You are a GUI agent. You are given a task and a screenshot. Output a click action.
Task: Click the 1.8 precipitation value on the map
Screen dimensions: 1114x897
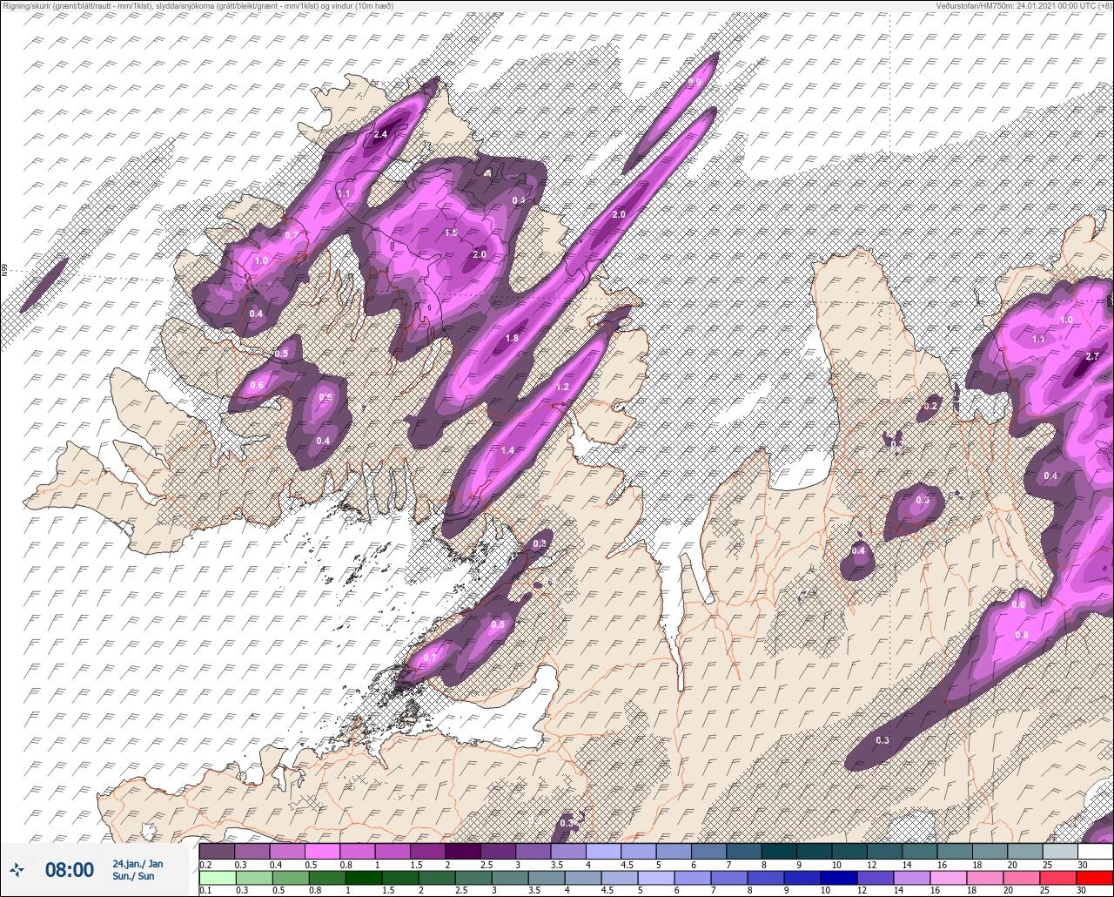[512, 338]
